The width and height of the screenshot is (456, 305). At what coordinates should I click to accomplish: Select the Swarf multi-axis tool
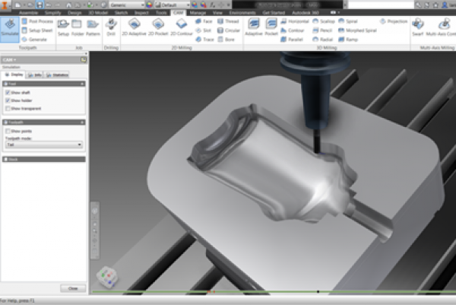click(417, 28)
